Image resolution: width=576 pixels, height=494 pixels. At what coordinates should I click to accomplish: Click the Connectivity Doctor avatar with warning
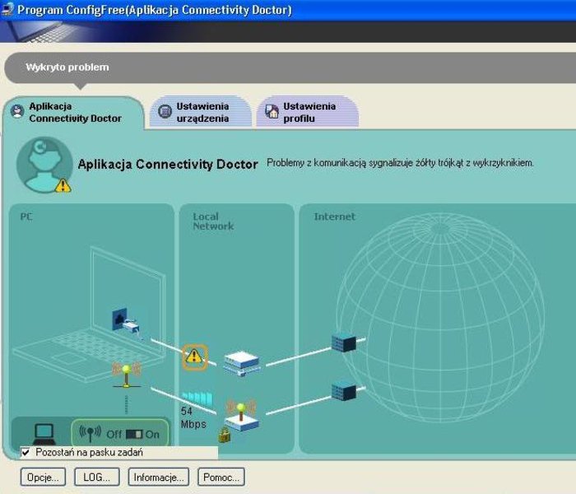click(44, 165)
